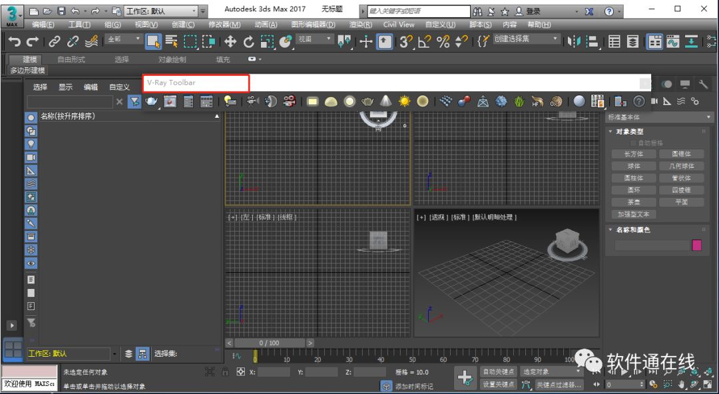Show lights filter in Scene Explorer sidebar
Screen dimensions: 719x394
pos(31,144)
